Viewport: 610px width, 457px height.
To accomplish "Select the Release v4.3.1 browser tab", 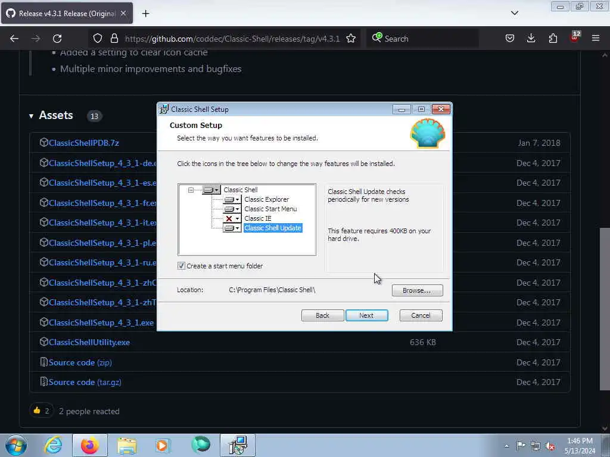I will tap(67, 13).
